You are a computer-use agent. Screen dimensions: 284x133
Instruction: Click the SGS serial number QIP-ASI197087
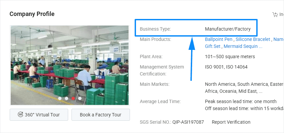coord(188,122)
